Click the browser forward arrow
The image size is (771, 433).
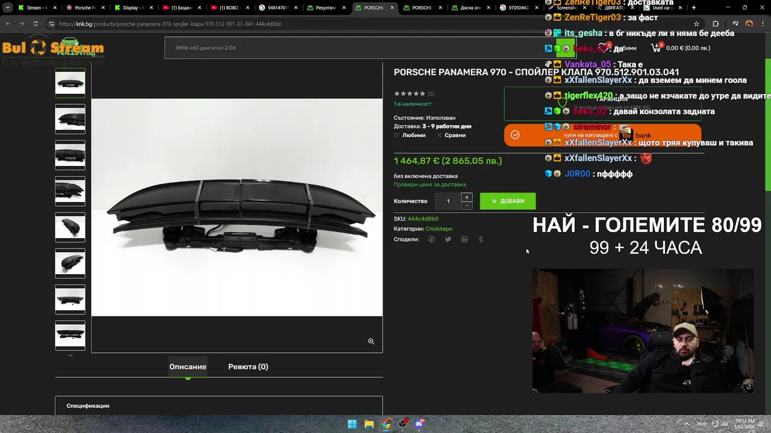coord(22,23)
